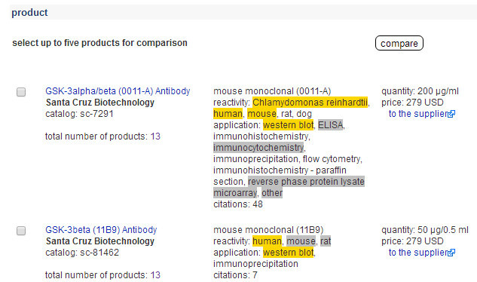This screenshot has width=477, height=282.
Task: Click yellow 'human' tag in 0011-A reactivity
Action: pos(228,114)
